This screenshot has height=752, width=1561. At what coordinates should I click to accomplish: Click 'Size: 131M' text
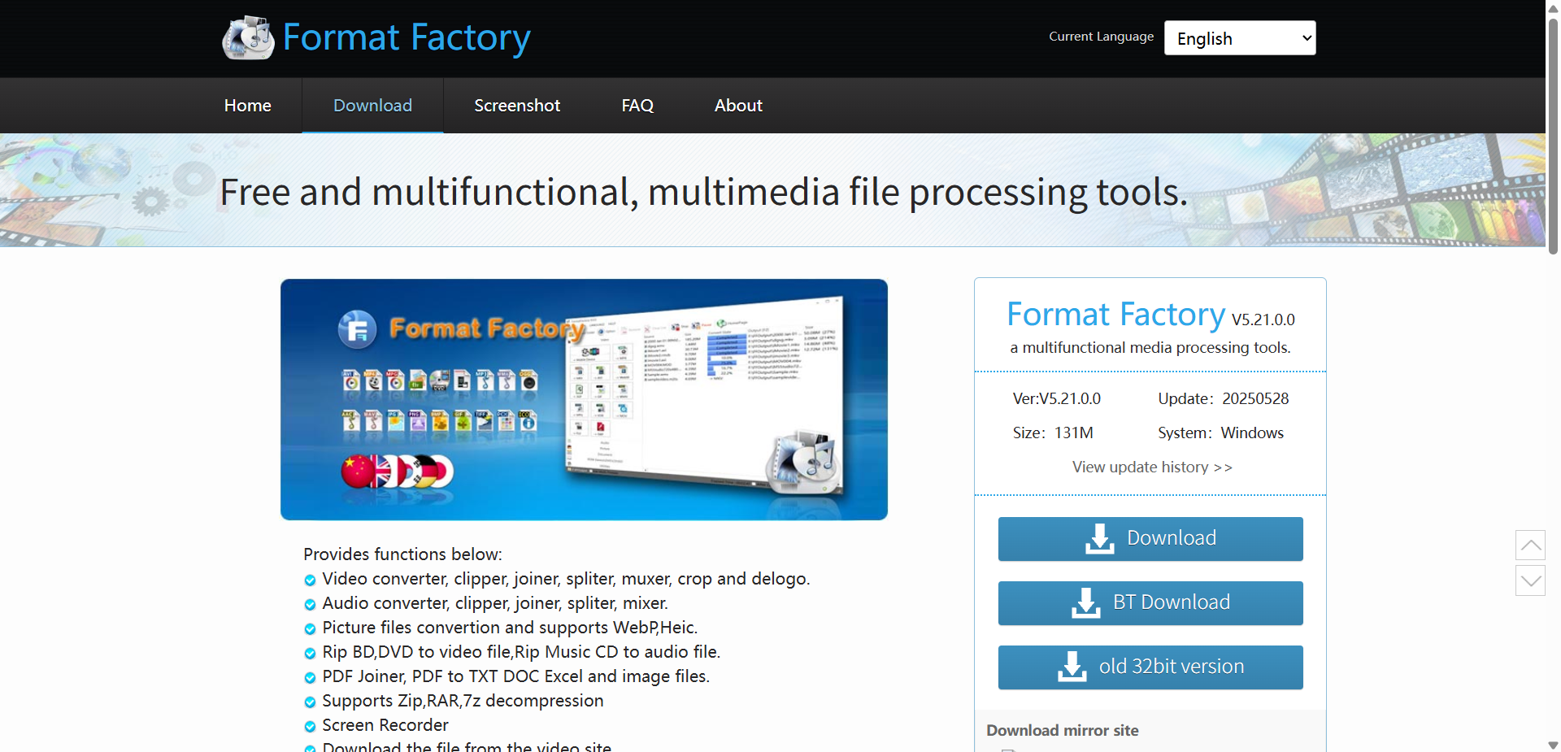tap(1053, 433)
